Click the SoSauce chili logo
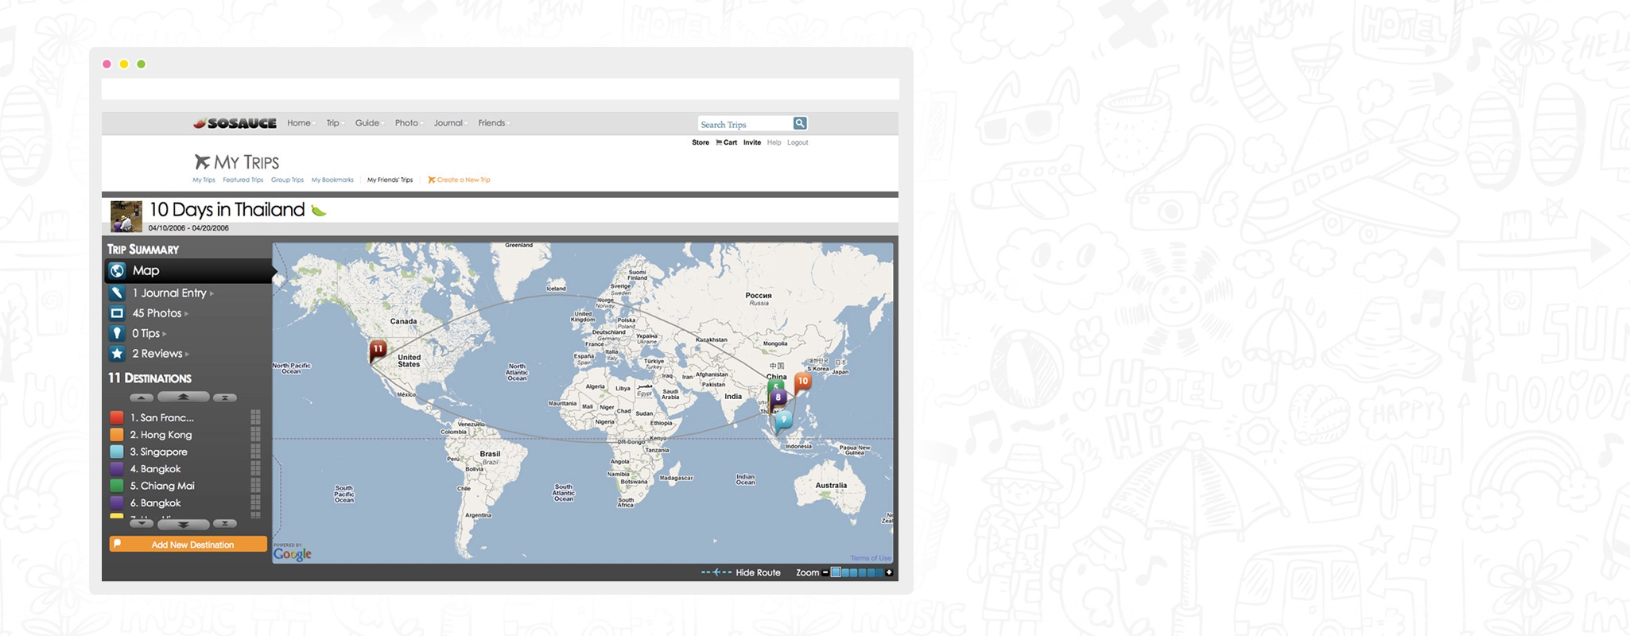 (235, 123)
